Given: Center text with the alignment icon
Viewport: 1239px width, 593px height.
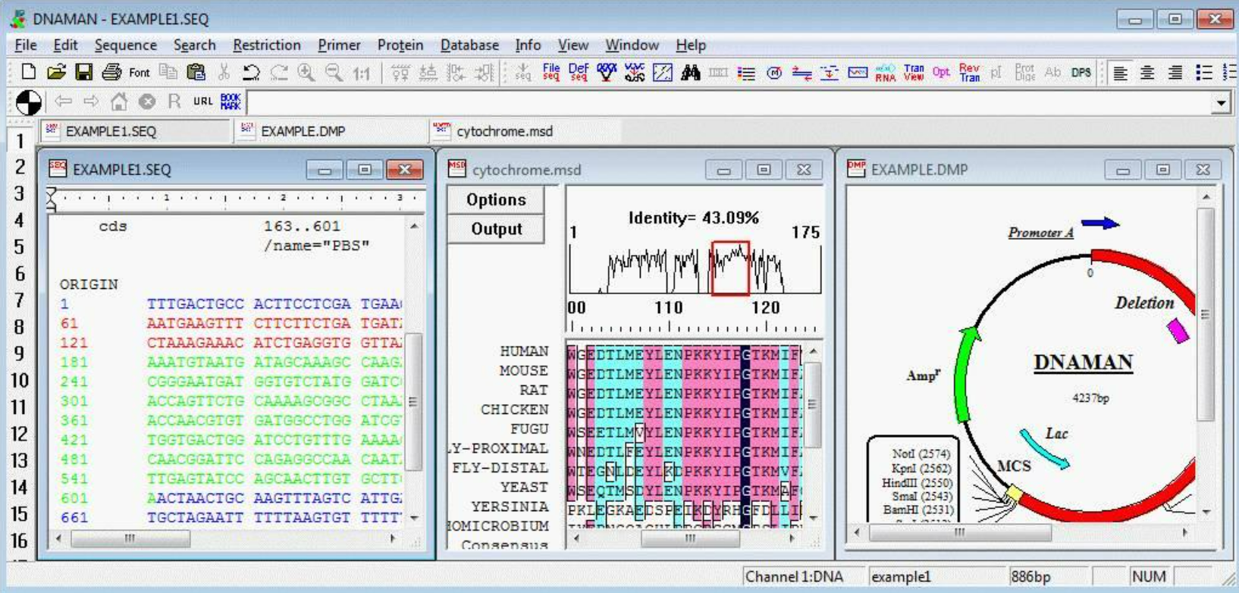Looking at the screenshot, I should tap(1147, 73).
